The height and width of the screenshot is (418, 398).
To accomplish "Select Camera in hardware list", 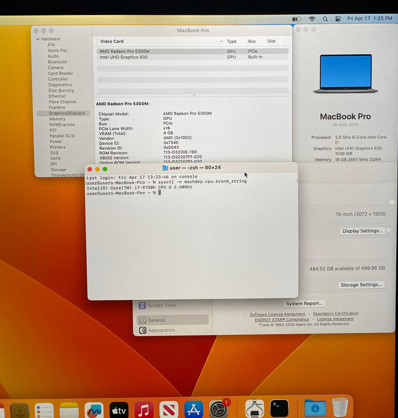I will coord(56,67).
